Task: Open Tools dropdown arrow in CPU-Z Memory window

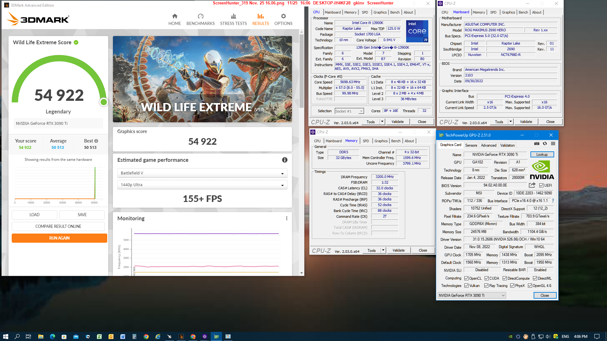Action: pyautogui.click(x=383, y=250)
